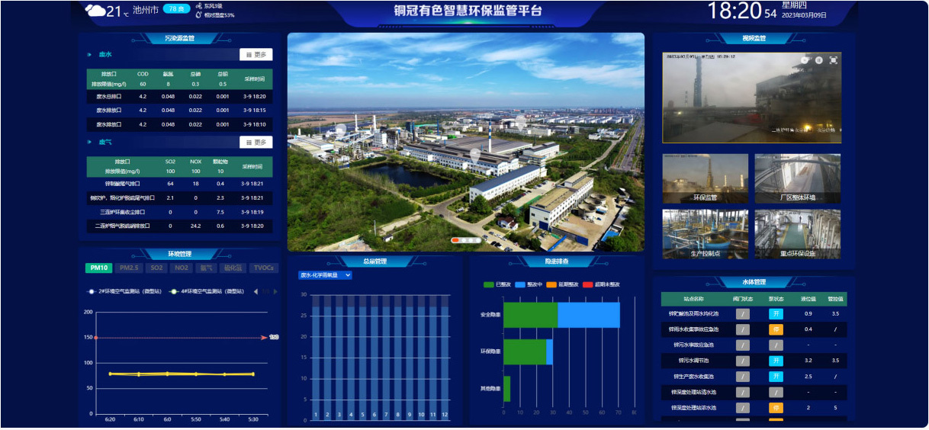Screen dimensions: 929x430
Task: Click pump status 停 for 锌雨水收集事故应急池
Action: click(776, 329)
